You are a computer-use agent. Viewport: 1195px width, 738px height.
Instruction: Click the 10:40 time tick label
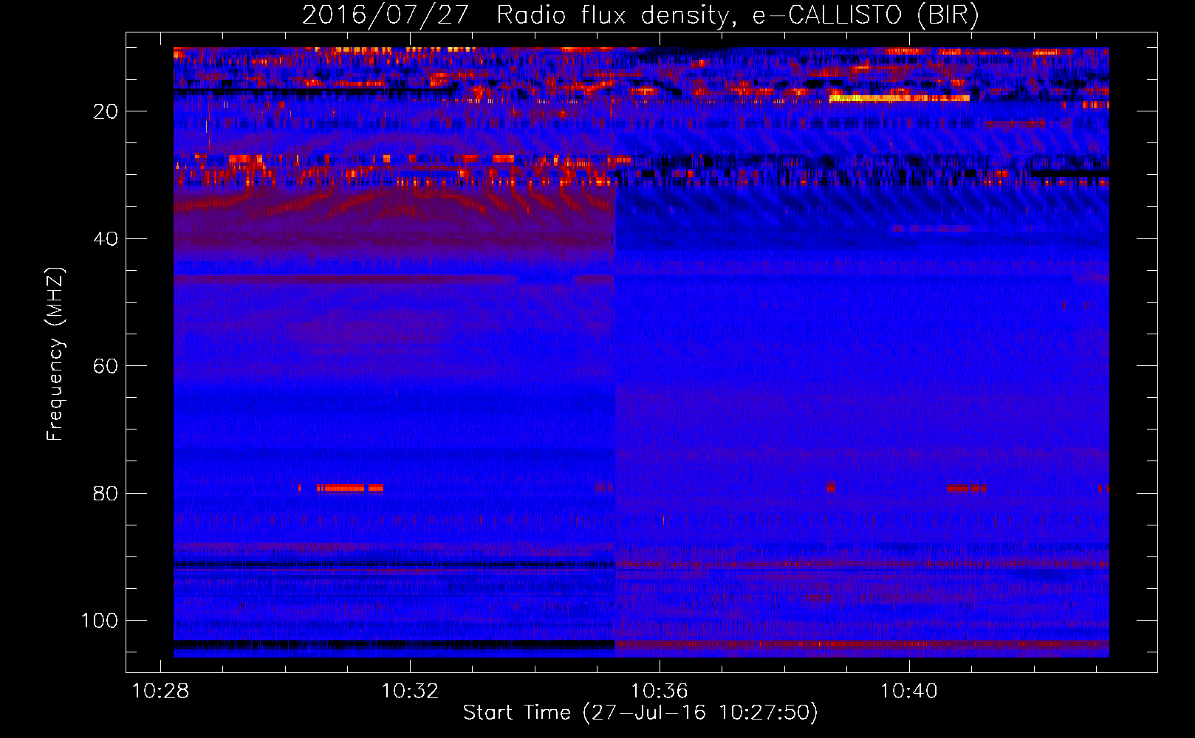[908, 691]
